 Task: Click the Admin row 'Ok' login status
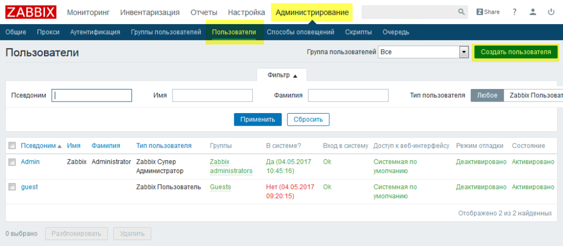pos(327,162)
